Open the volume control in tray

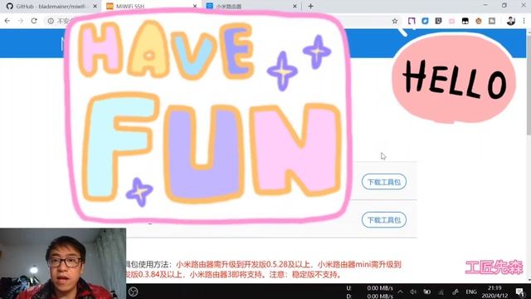(413, 292)
